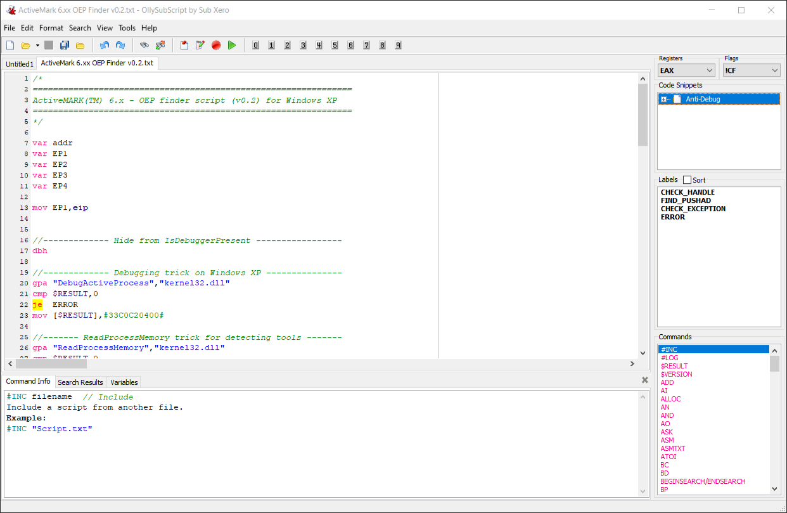787x513 pixels.
Task: Click the green Run play icon
Action: point(232,45)
